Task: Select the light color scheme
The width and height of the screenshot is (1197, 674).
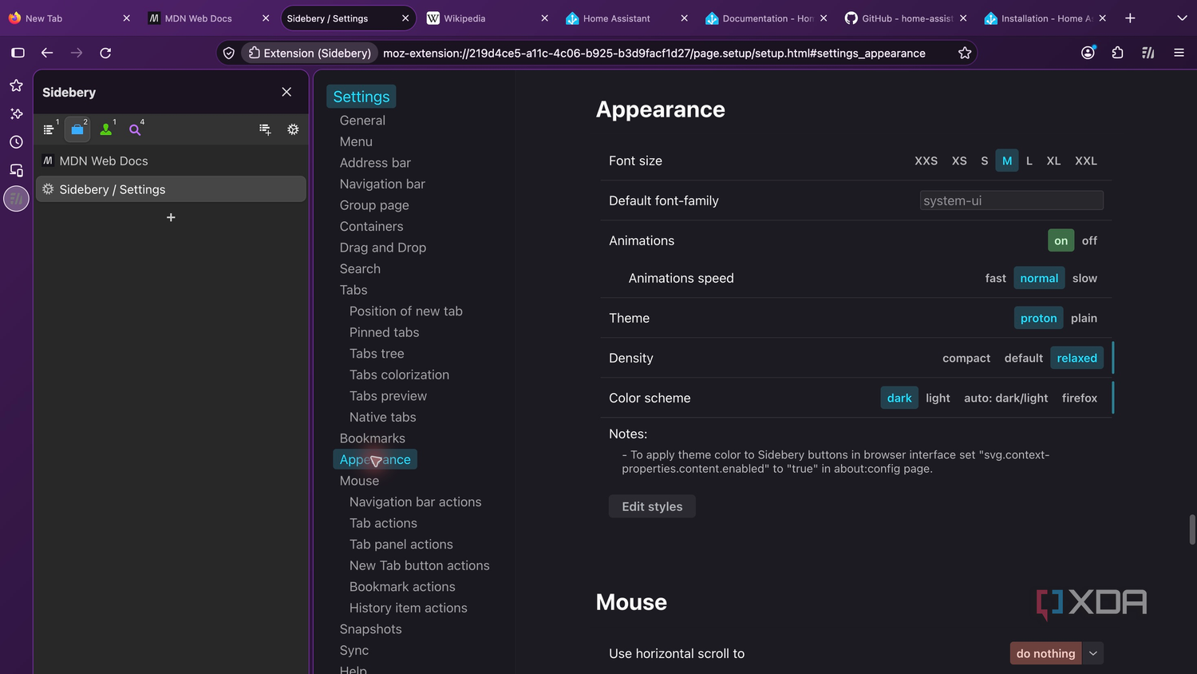Action: pos(938,398)
